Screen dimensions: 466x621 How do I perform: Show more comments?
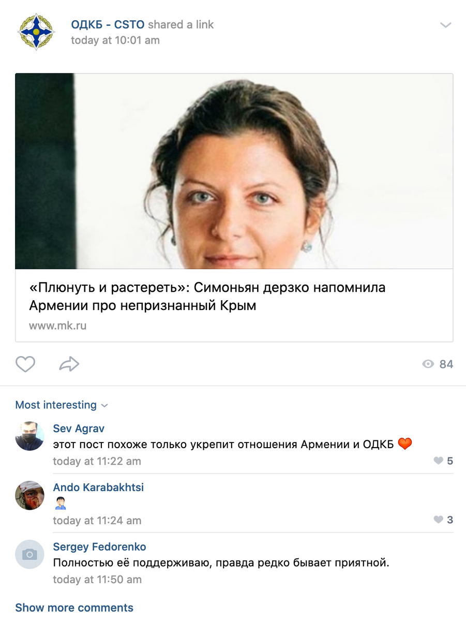click(74, 608)
